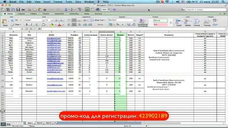Toggle Align Text Right

click(x=79, y=25)
